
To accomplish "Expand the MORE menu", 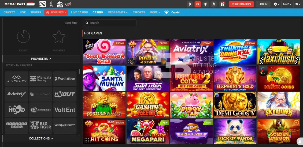I will pos(155,12).
